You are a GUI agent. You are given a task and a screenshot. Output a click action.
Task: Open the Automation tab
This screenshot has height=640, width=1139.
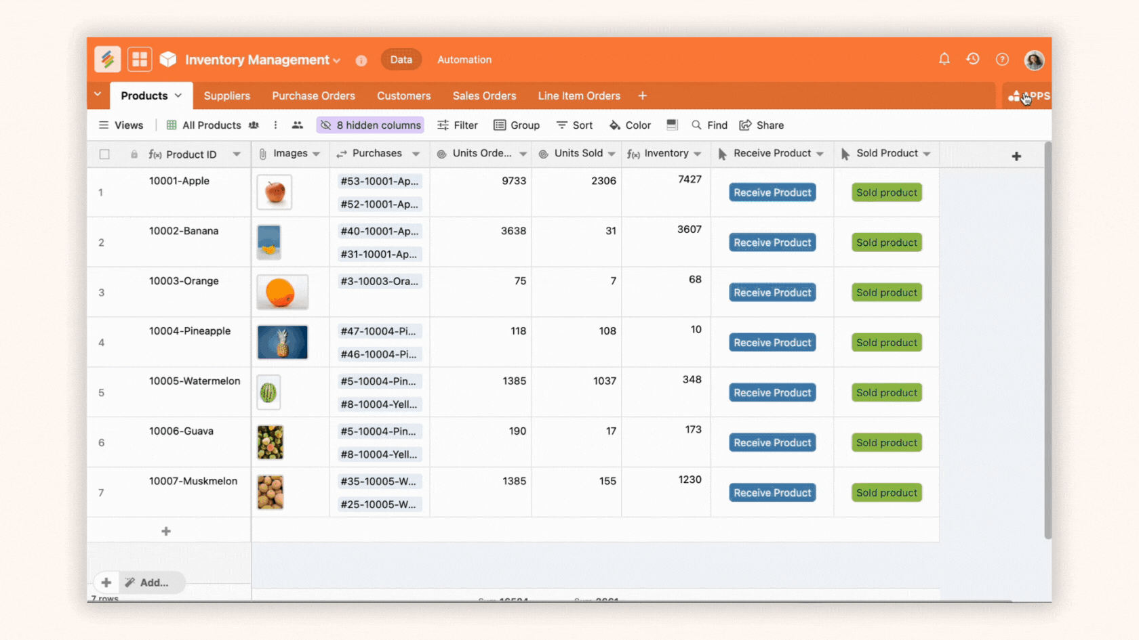pyautogui.click(x=464, y=60)
